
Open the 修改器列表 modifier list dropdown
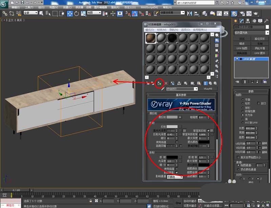click(251, 33)
